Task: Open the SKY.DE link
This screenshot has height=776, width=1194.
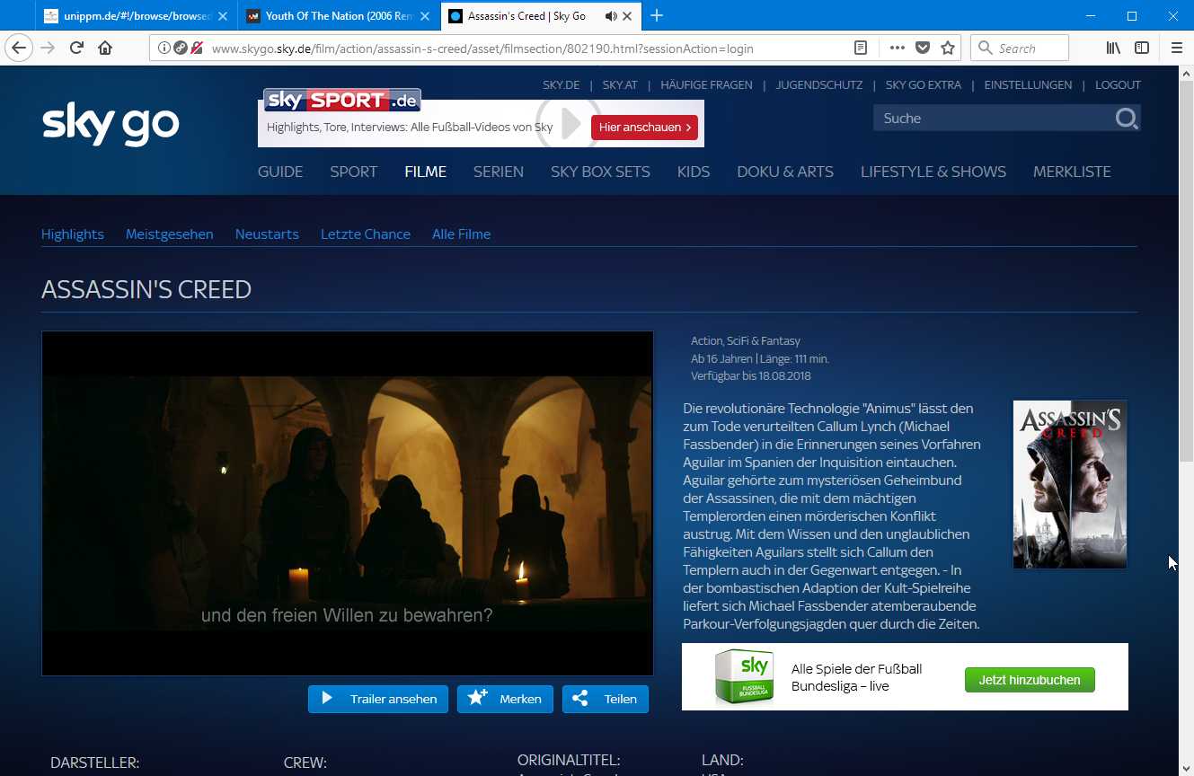Action: click(562, 84)
